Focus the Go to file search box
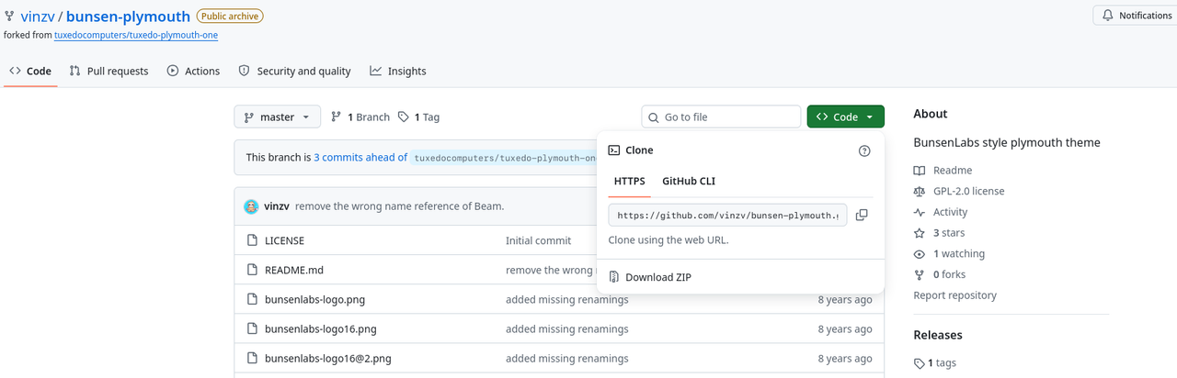 [721, 117]
